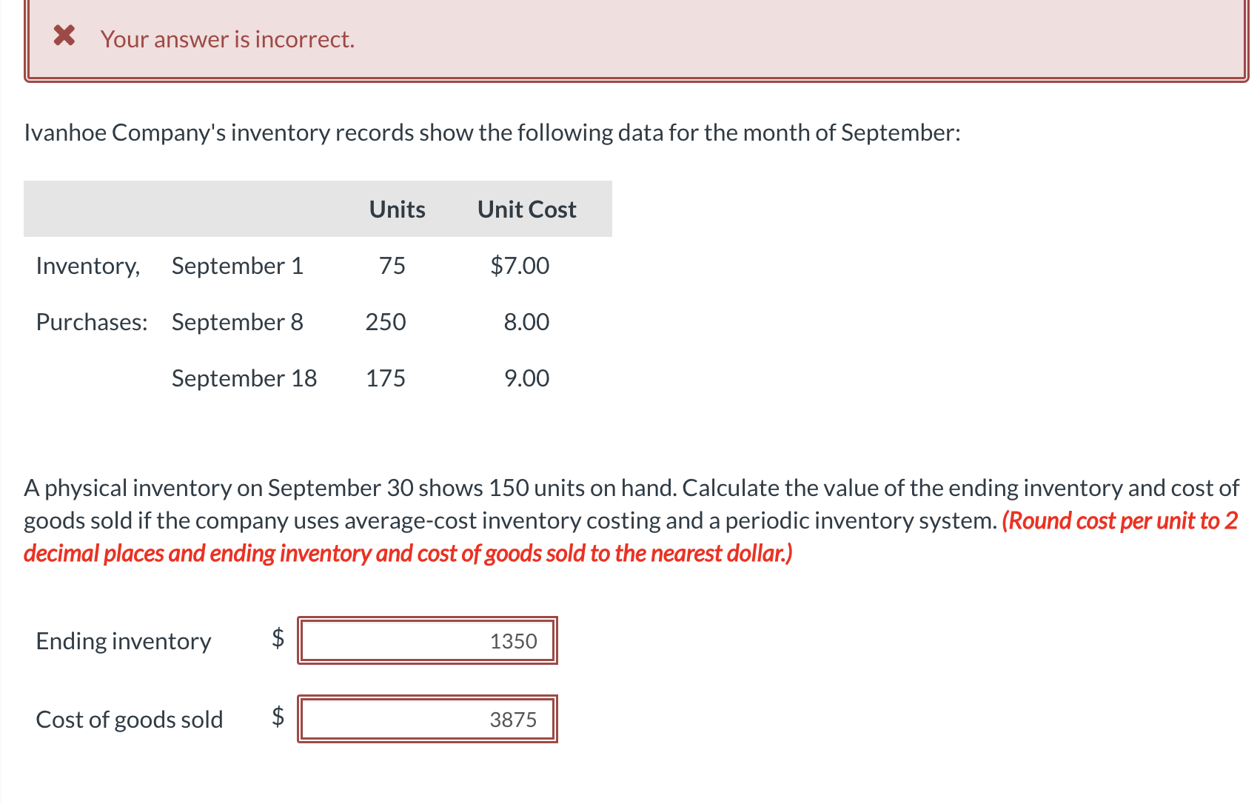Click the 175 units value
The width and height of the screenshot is (1260, 804).
[x=386, y=378]
